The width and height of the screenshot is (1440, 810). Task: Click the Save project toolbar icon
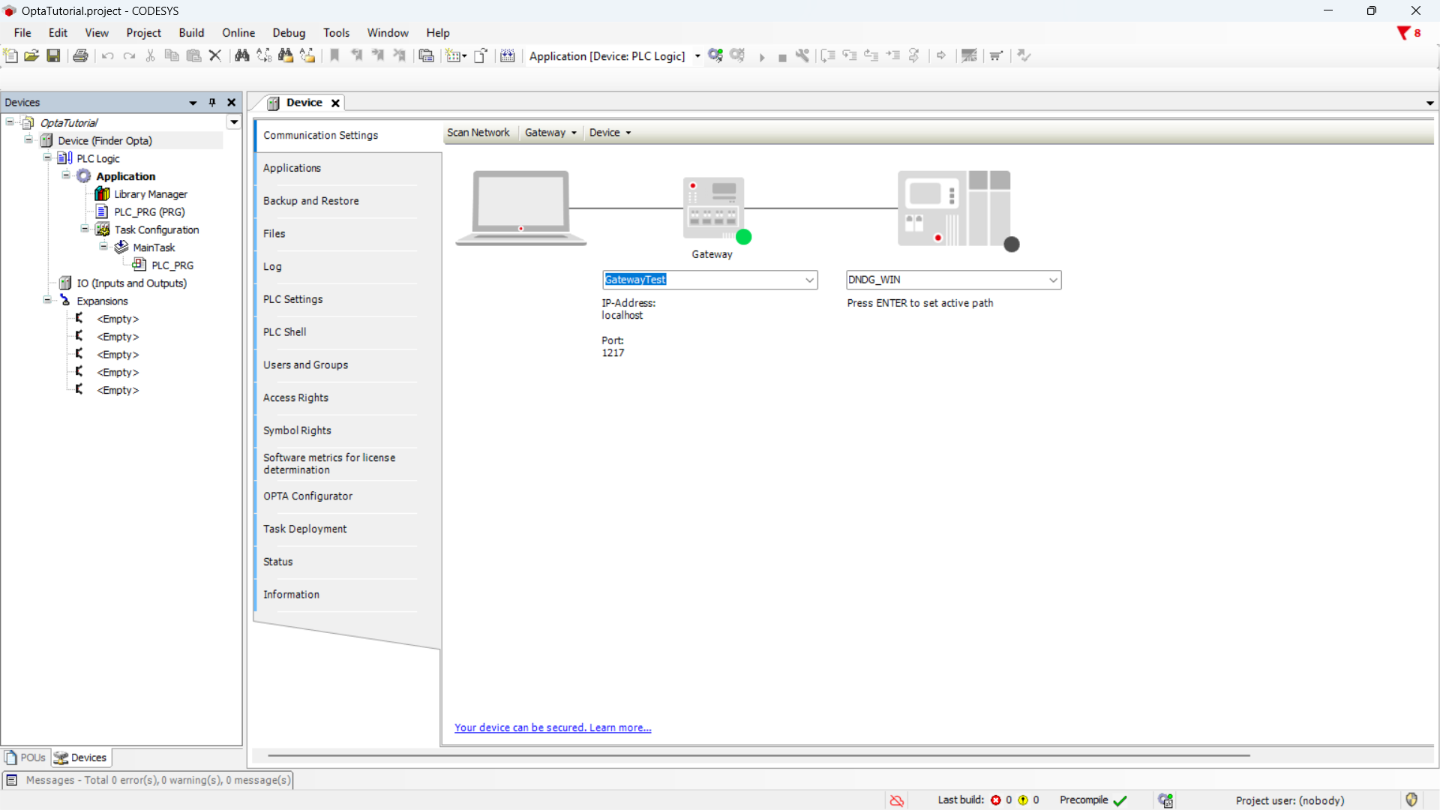(x=53, y=55)
